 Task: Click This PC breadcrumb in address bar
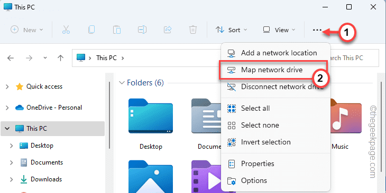[x=106, y=58]
